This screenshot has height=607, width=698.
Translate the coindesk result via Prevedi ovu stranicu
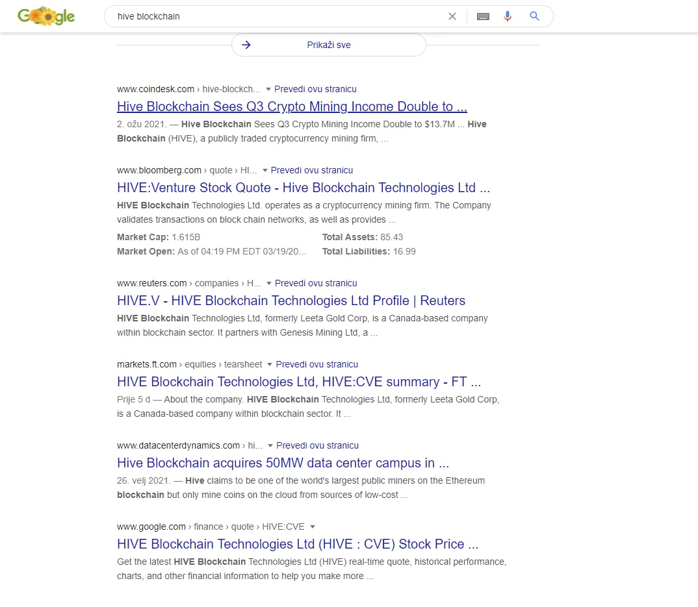pyautogui.click(x=315, y=89)
